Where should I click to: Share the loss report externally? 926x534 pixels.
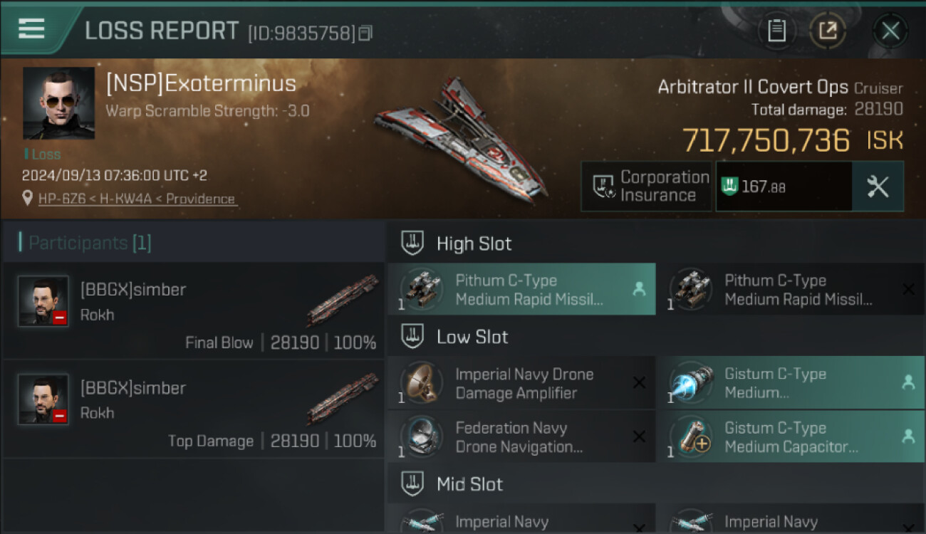[x=827, y=31]
